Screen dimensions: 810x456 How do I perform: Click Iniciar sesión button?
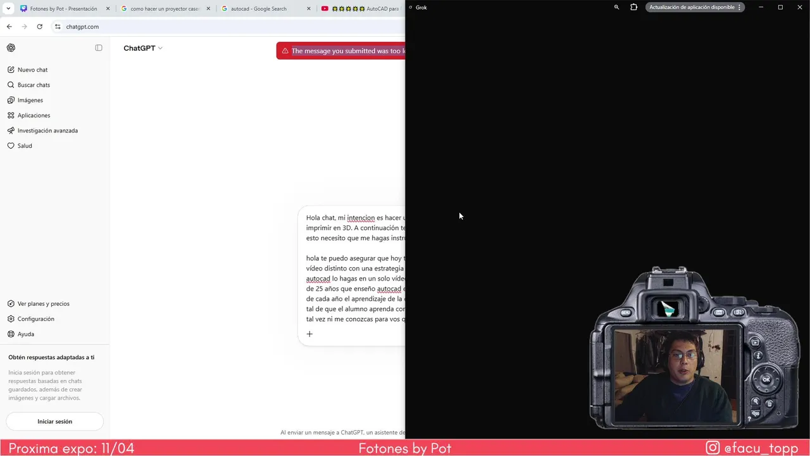click(x=54, y=421)
